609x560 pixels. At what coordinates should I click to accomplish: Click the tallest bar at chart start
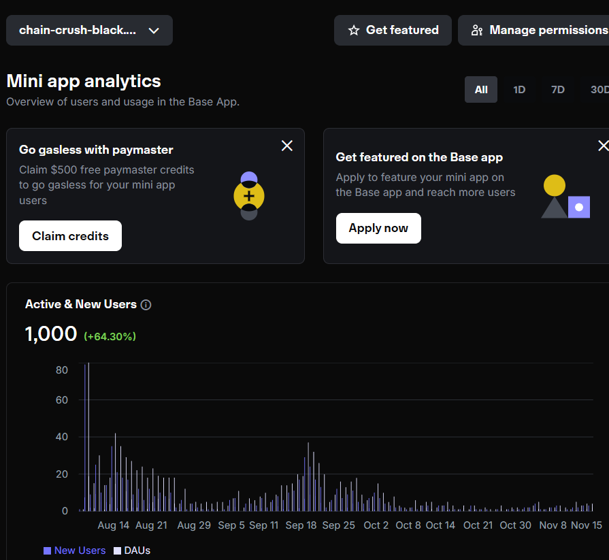point(88,437)
